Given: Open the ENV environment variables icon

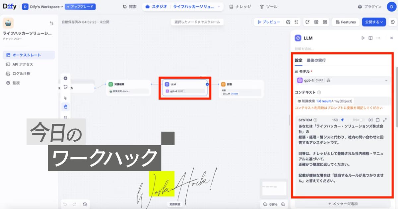Looking at the screenshot, I should pyautogui.click(x=316, y=22).
